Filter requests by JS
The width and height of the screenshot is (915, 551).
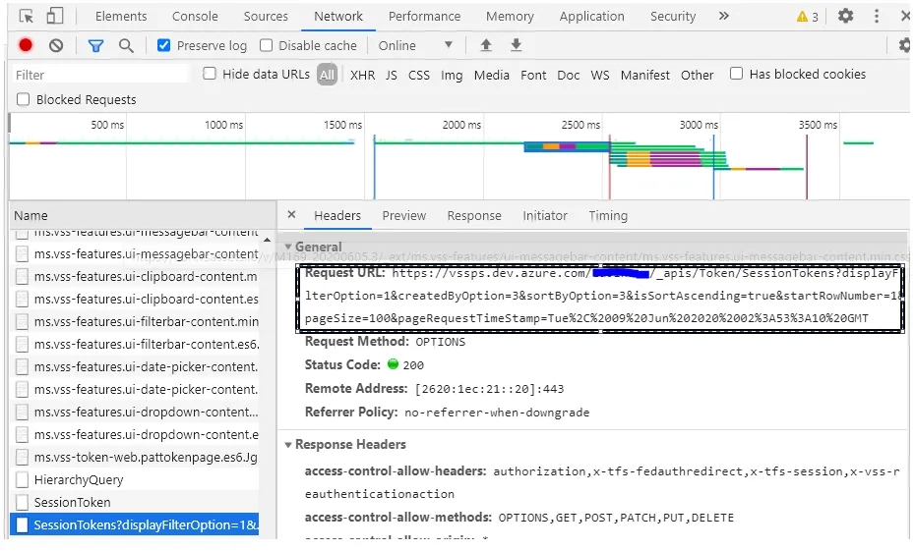pos(391,75)
